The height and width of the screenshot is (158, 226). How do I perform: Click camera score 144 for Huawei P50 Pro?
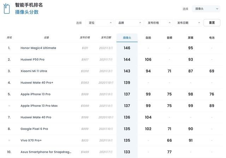(x=127, y=59)
